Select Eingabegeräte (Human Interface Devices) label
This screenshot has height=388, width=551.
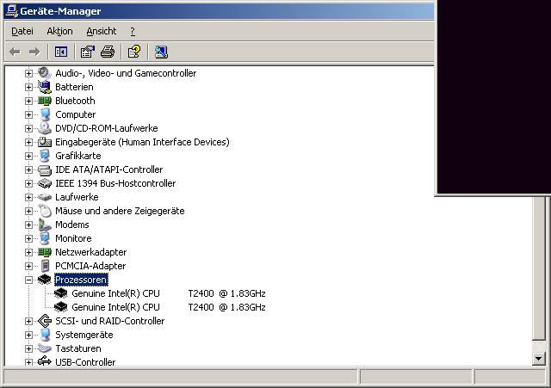point(142,142)
